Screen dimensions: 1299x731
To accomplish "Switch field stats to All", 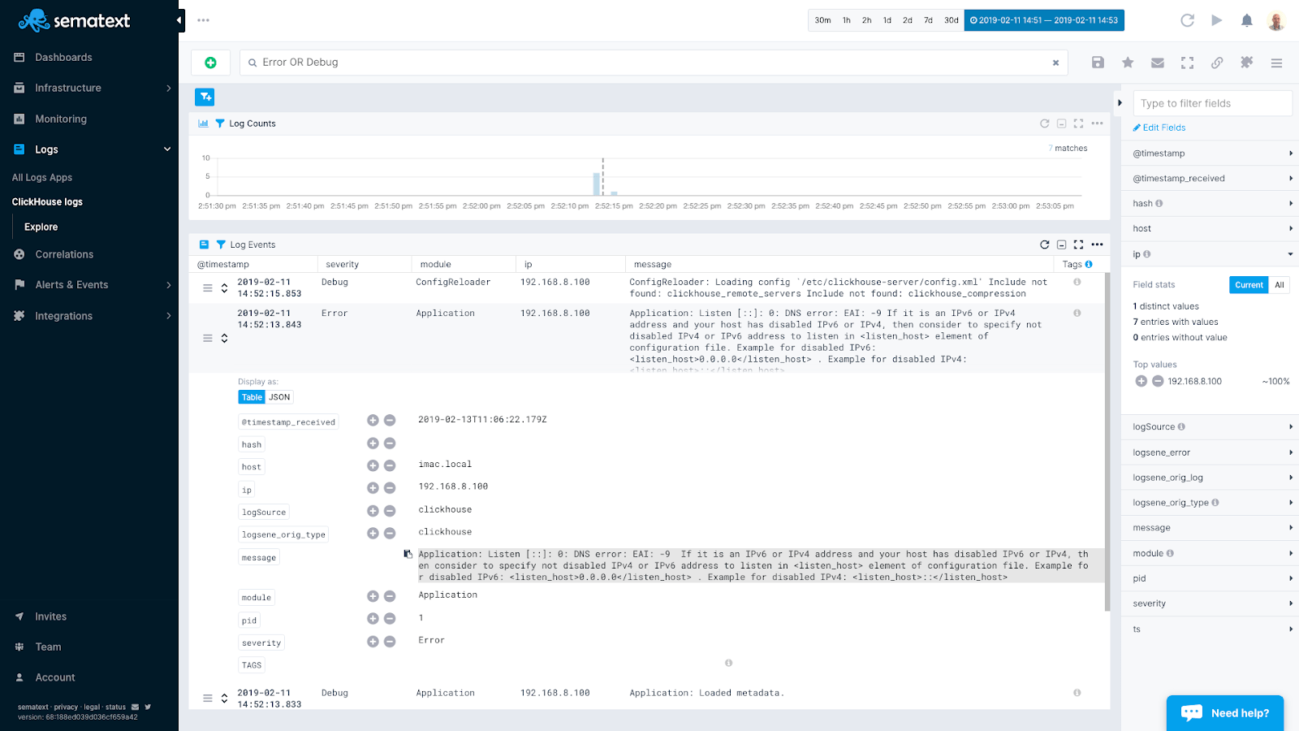I will (1280, 285).
